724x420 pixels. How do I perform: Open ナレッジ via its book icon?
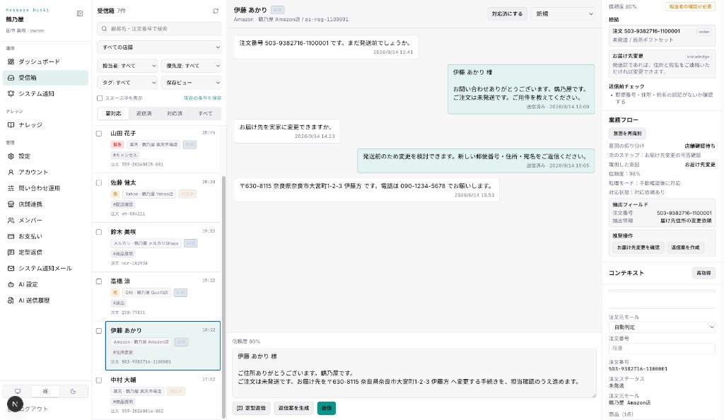(x=11, y=124)
